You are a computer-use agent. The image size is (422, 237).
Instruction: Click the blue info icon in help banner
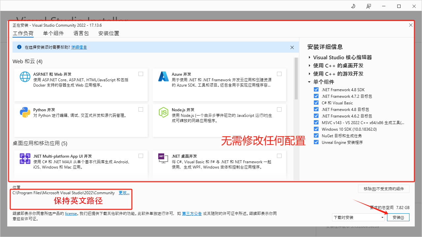19,47
